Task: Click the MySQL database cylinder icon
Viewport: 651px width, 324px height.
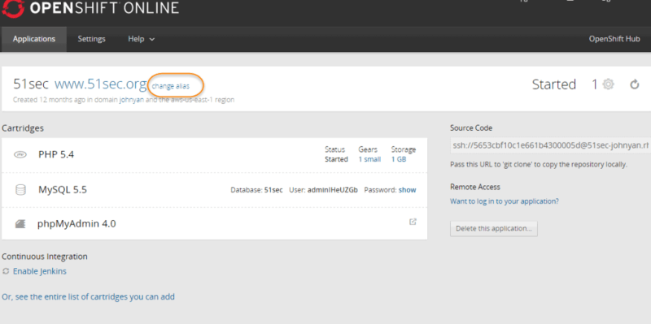Action: (20, 190)
